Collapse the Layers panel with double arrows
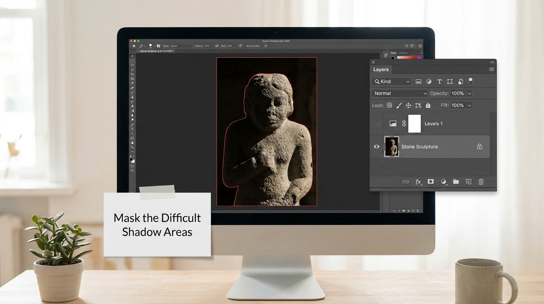 pos(492,62)
